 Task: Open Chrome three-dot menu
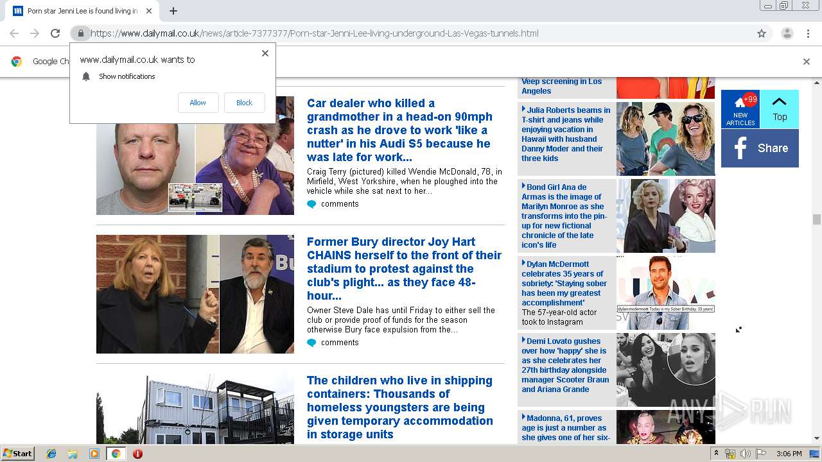(x=808, y=33)
